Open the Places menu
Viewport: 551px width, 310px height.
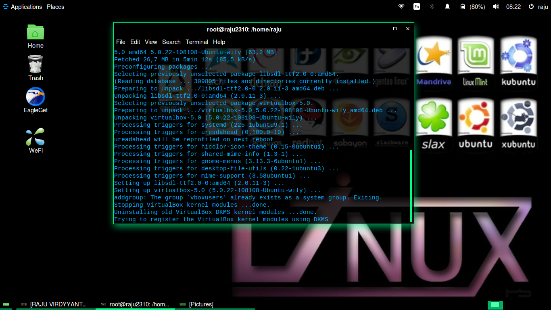click(x=55, y=7)
